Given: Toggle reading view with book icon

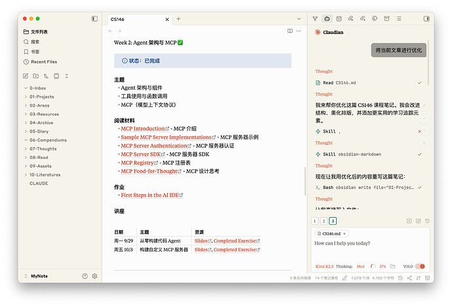Looking at the screenshot, I should click(290, 31).
